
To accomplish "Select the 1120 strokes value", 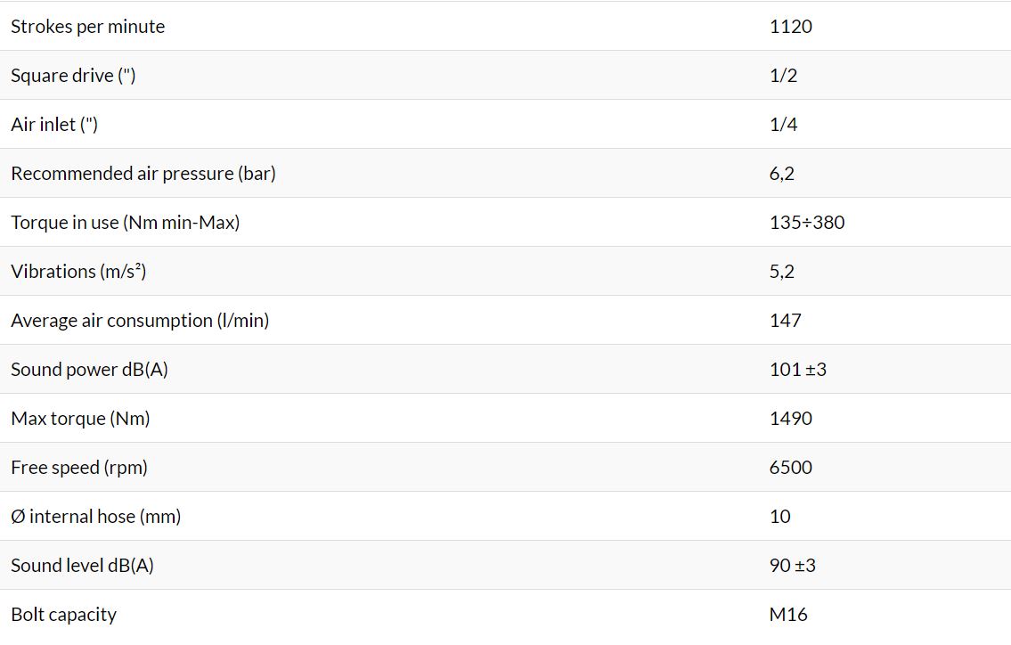I will pos(790,27).
